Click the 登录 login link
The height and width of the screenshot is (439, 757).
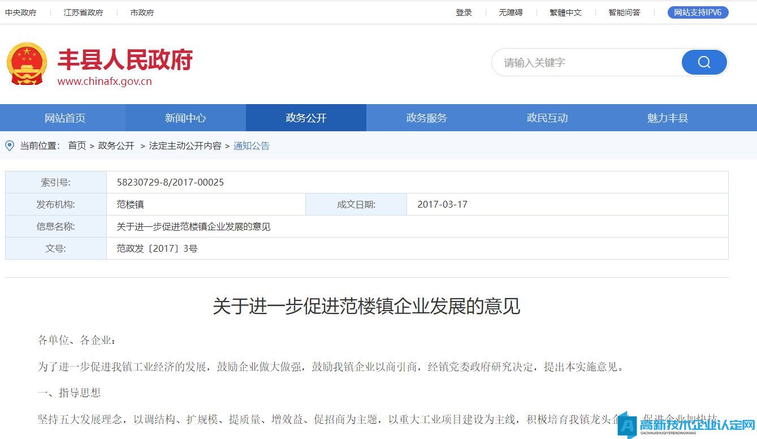tap(464, 12)
